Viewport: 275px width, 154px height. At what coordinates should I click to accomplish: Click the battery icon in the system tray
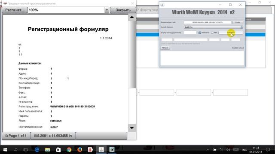tap(214, 150)
